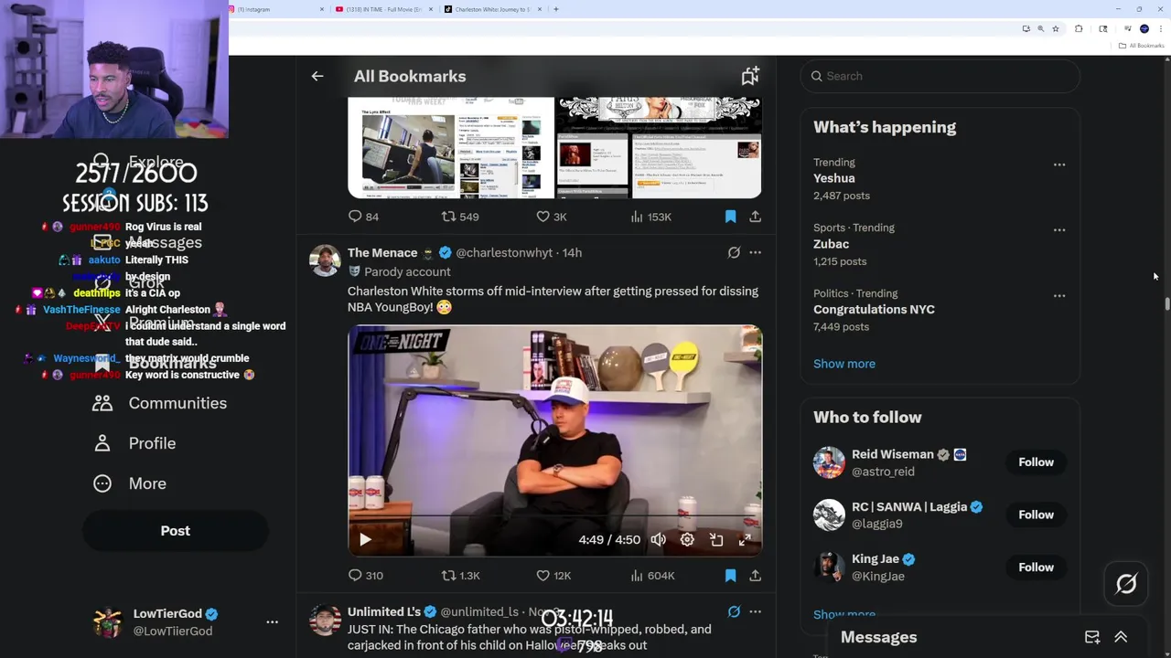Switch to the Charleston White Journey tab

492,9
